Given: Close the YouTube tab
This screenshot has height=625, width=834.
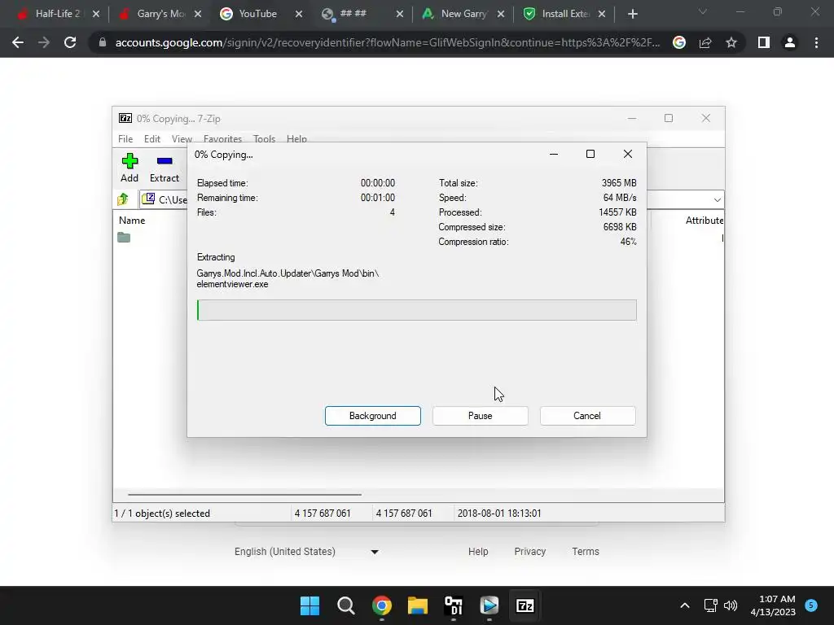Looking at the screenshot, I should pyautogui.click(x=299, y=15).
